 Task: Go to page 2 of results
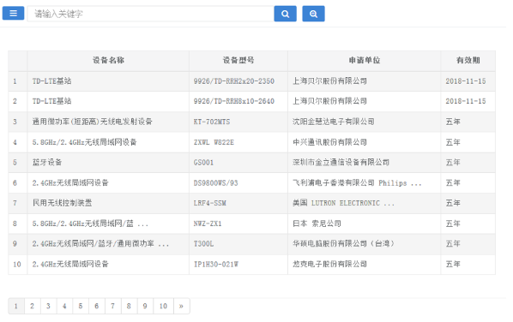pyautogui.click(x=32, y=306)
